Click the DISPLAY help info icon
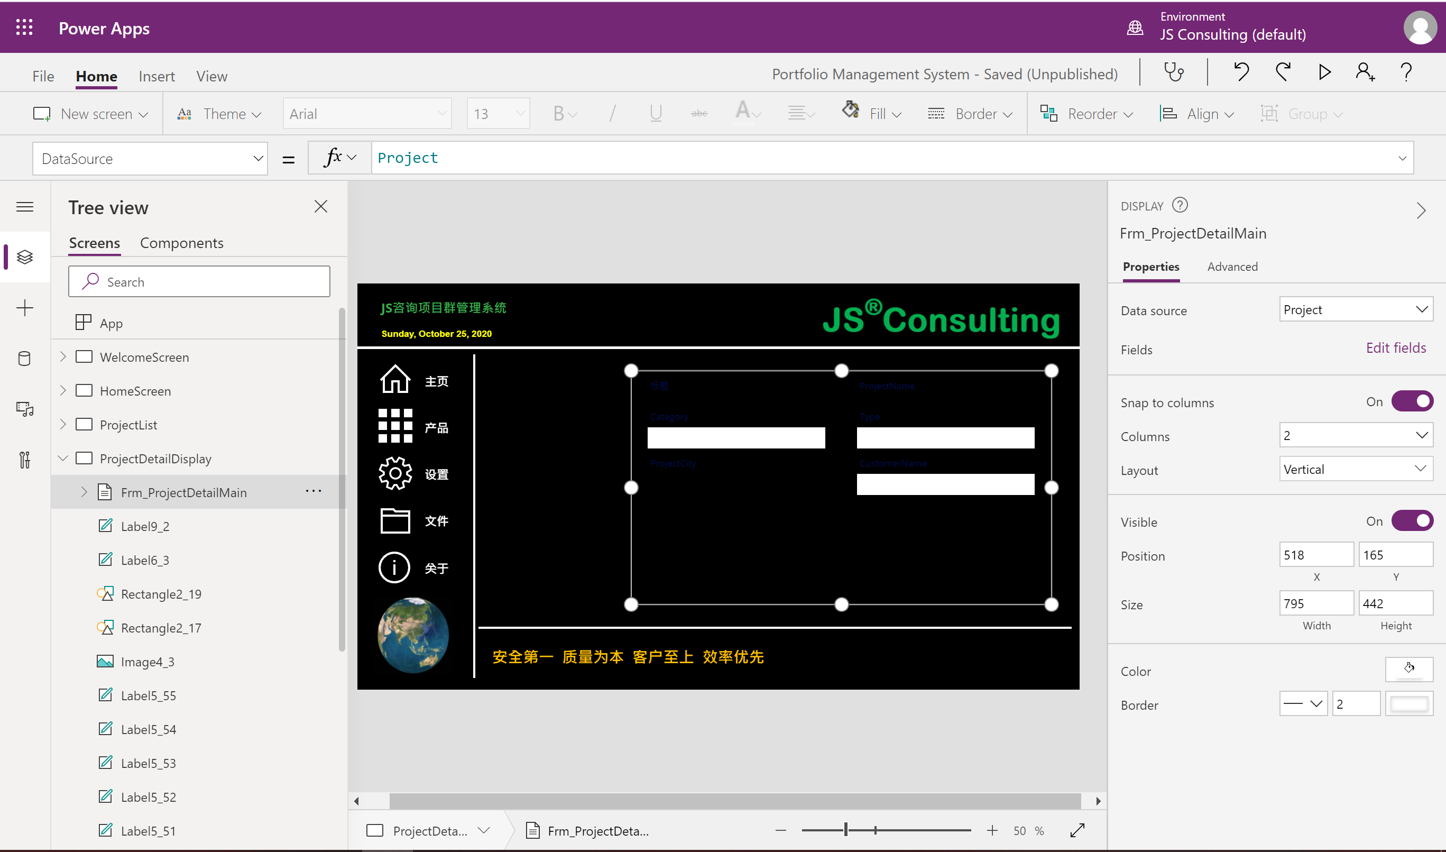This screenshot has height=852, width=1446. 1180,205
